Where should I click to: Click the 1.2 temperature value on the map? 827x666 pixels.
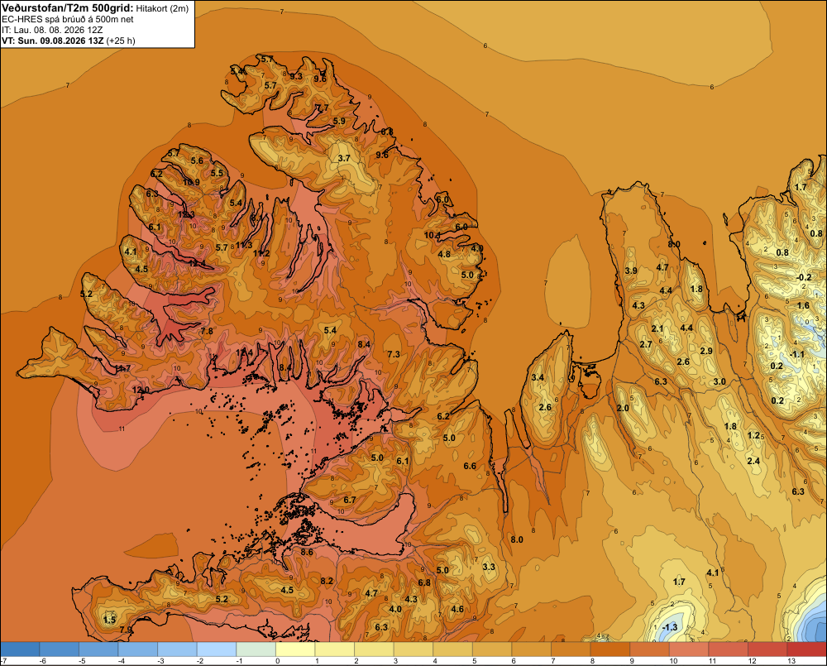tap(753, 436)
